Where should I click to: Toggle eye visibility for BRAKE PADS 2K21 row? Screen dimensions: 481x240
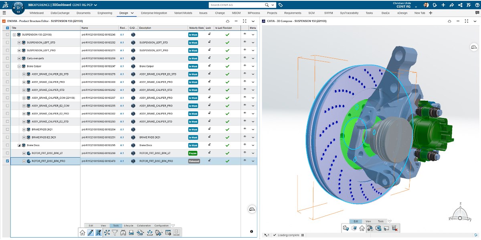pyautogui.click(x=245, y=129)
